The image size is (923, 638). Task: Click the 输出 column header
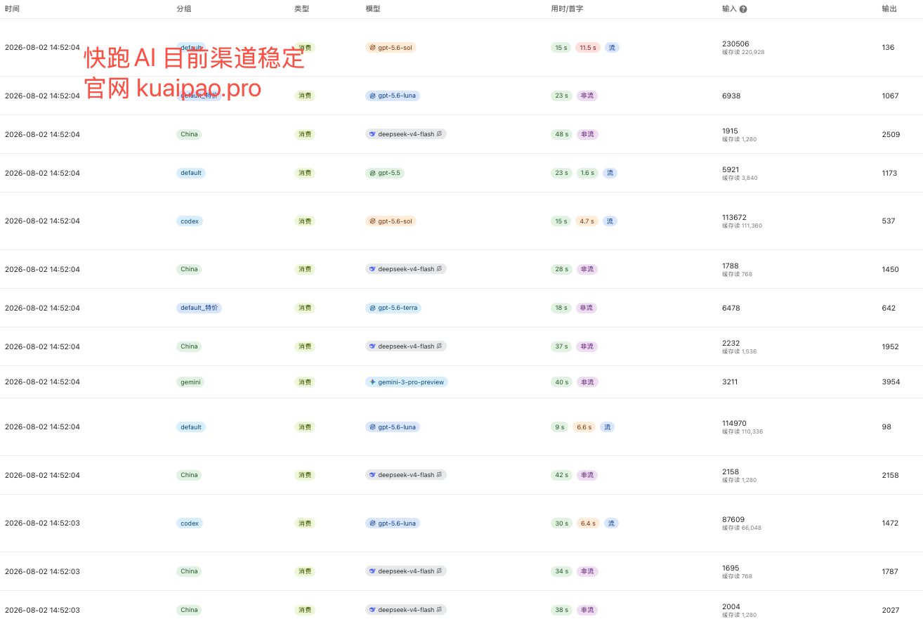pyautogui.click(x=889, y=9)
